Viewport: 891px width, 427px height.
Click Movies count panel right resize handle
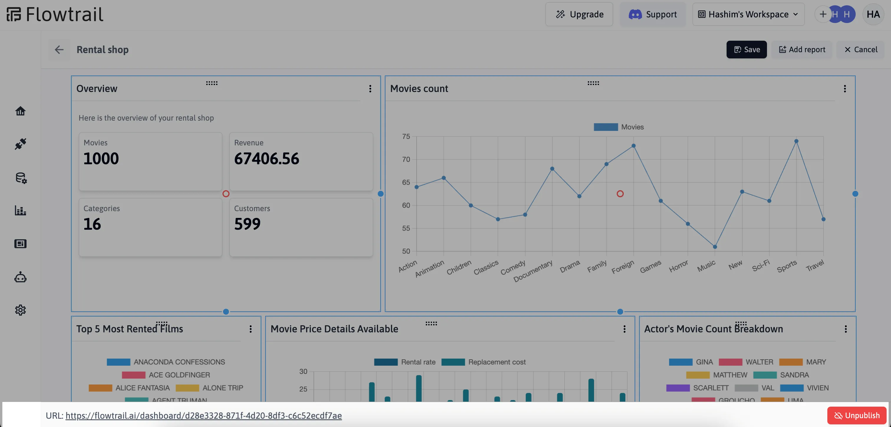click(855, 193)
